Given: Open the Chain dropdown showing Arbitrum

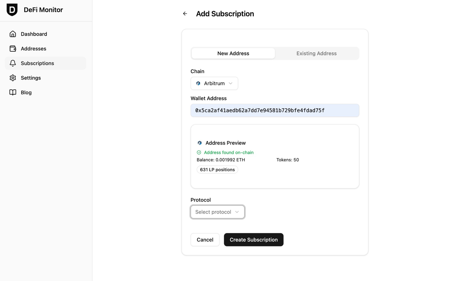Looking at the screenshot, I should pos(214,83).
